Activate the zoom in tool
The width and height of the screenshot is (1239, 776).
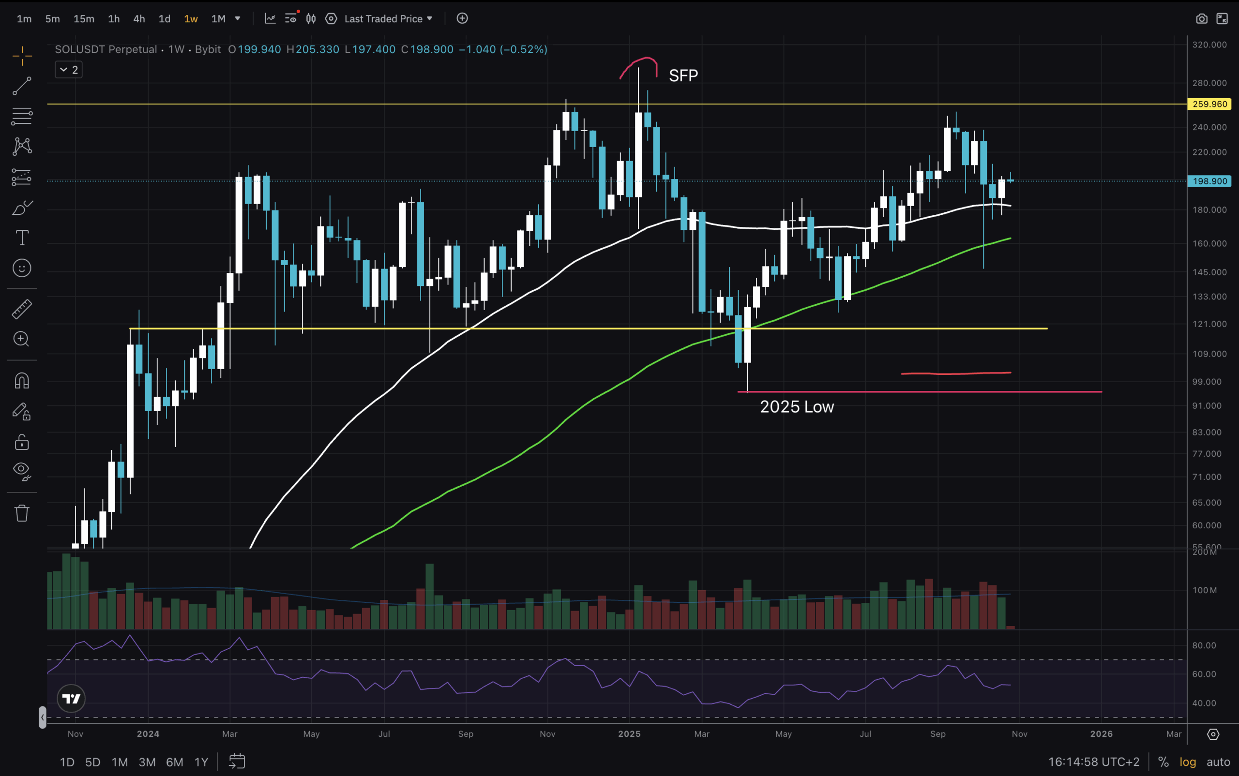coord(22,339)
